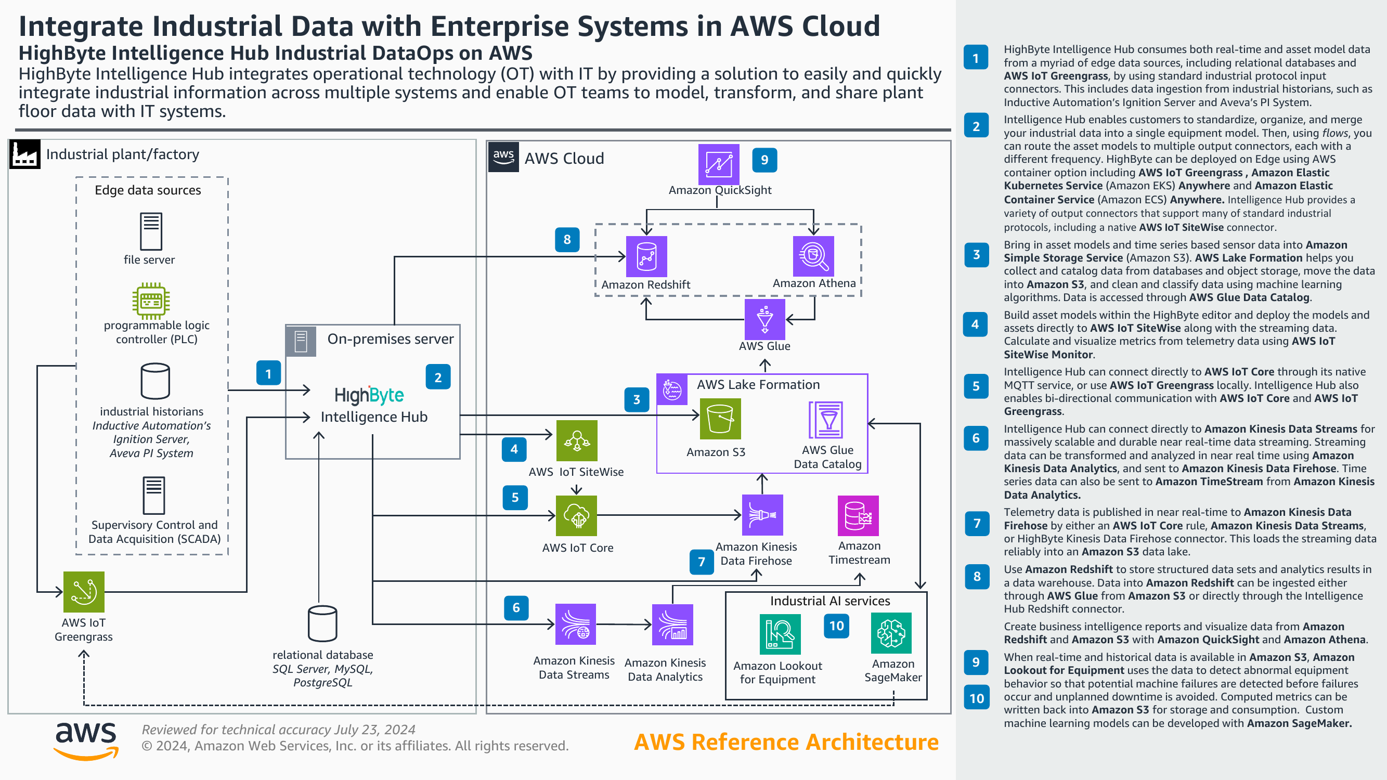Click the AWS Lake Formation icon
Viewport: 1387px width, 780px height.
[672, 389]
